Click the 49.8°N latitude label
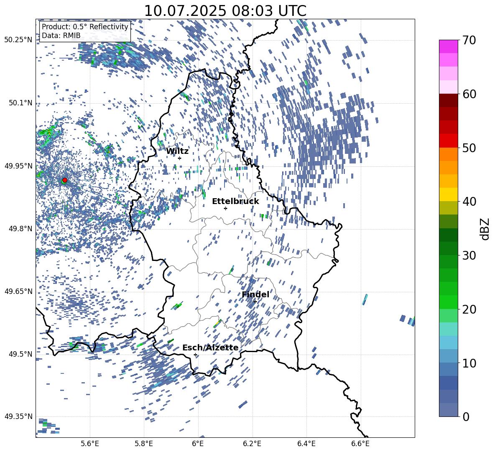Image resolution: width=495 pixels, height=452 pixels. pyautogui.click(x=20, y=229)
